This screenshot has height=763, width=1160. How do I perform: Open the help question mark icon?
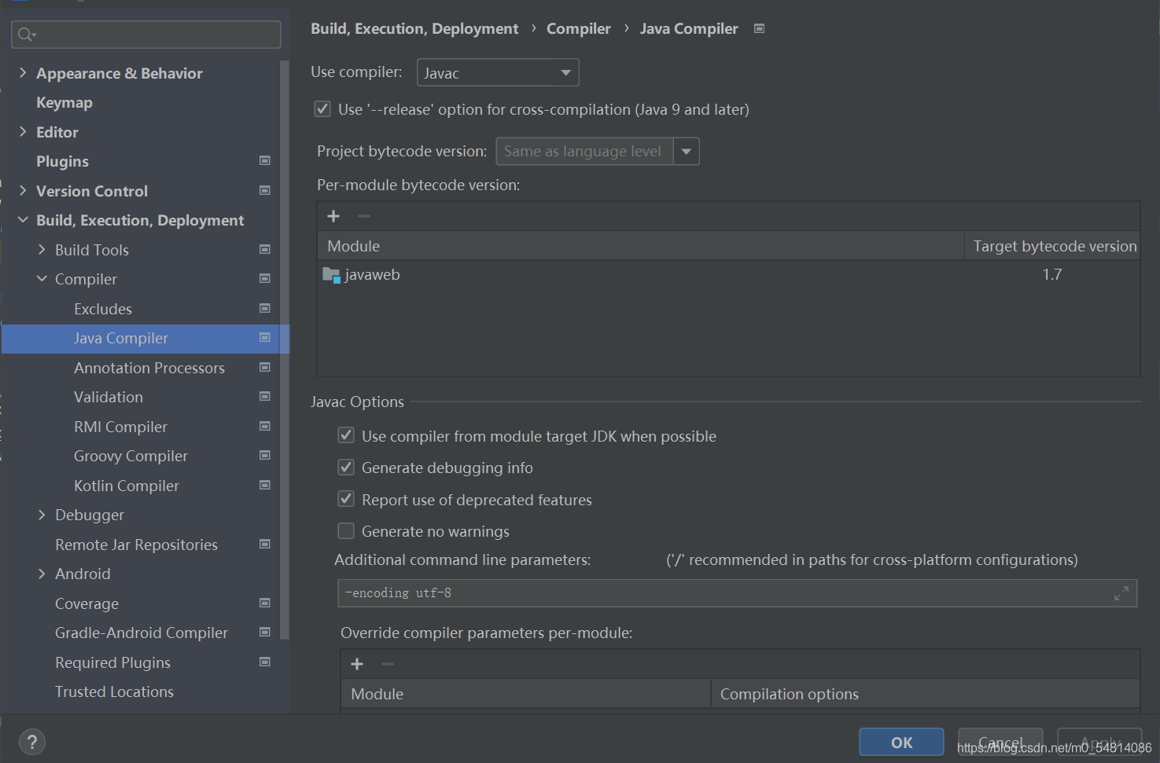(x=32, y=742)
